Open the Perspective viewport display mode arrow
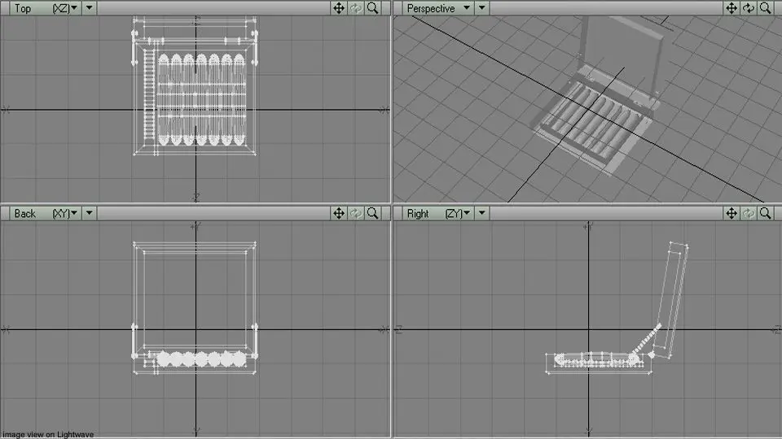Image resolution: width=782 pixels, height=439 pixels. pyautogui.click(x=481, y=8)
